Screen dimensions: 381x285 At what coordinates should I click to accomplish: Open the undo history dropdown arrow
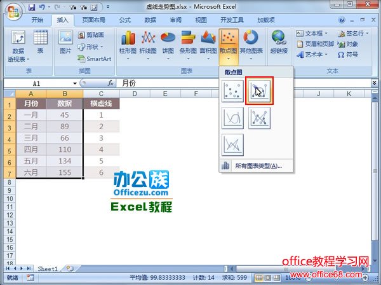(x=49, y=7)
